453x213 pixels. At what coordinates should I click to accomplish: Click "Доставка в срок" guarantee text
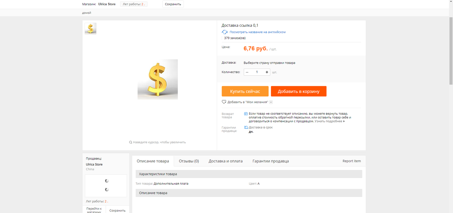click(x=260, y=127)
